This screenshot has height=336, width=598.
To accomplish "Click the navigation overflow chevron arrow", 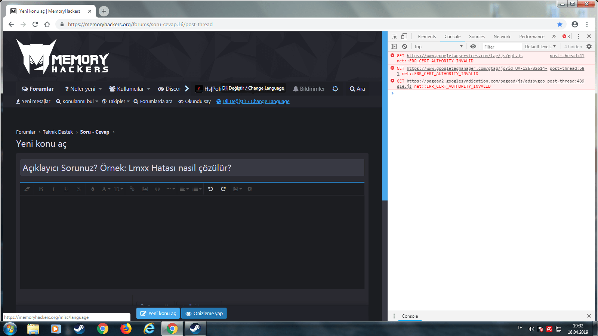I will click(187, 88).
